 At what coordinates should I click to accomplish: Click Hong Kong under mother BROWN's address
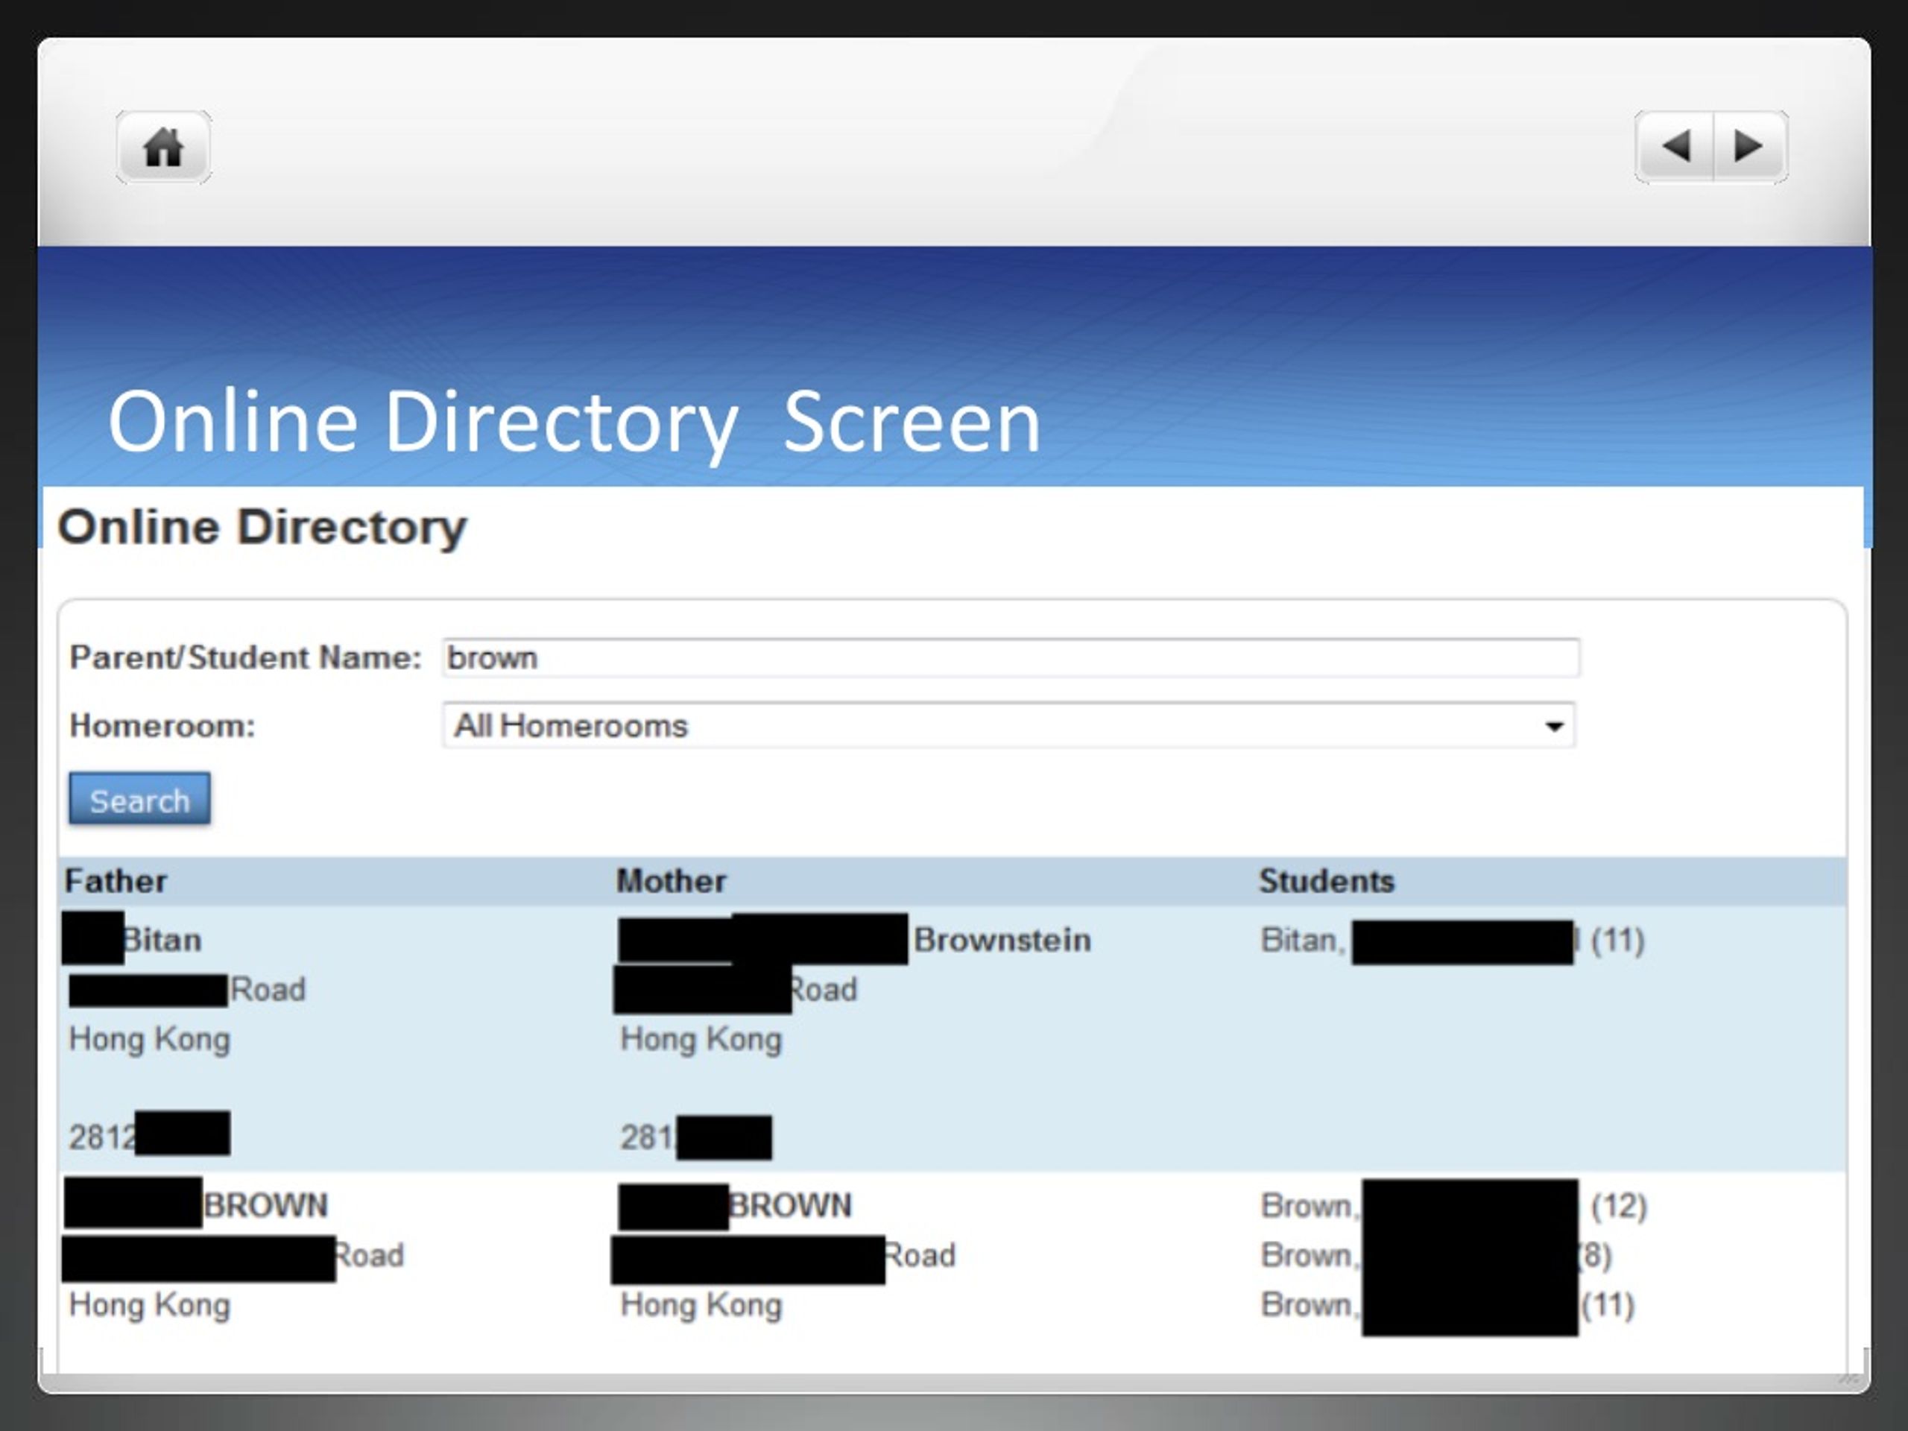[x=701, y=1304]
